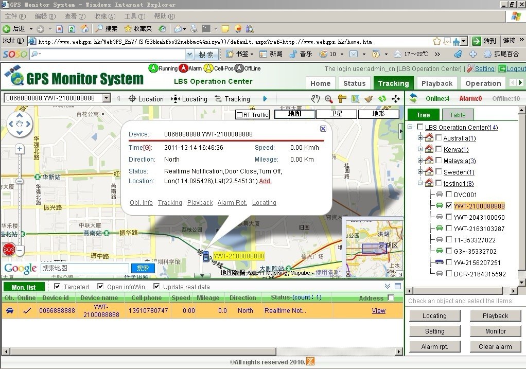Click the map zoom-in plus button
526x369 pixels.
[x=20, y=149]
